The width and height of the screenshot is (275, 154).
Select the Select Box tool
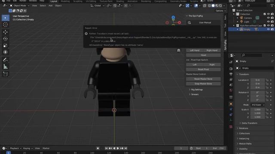(6, 18)
